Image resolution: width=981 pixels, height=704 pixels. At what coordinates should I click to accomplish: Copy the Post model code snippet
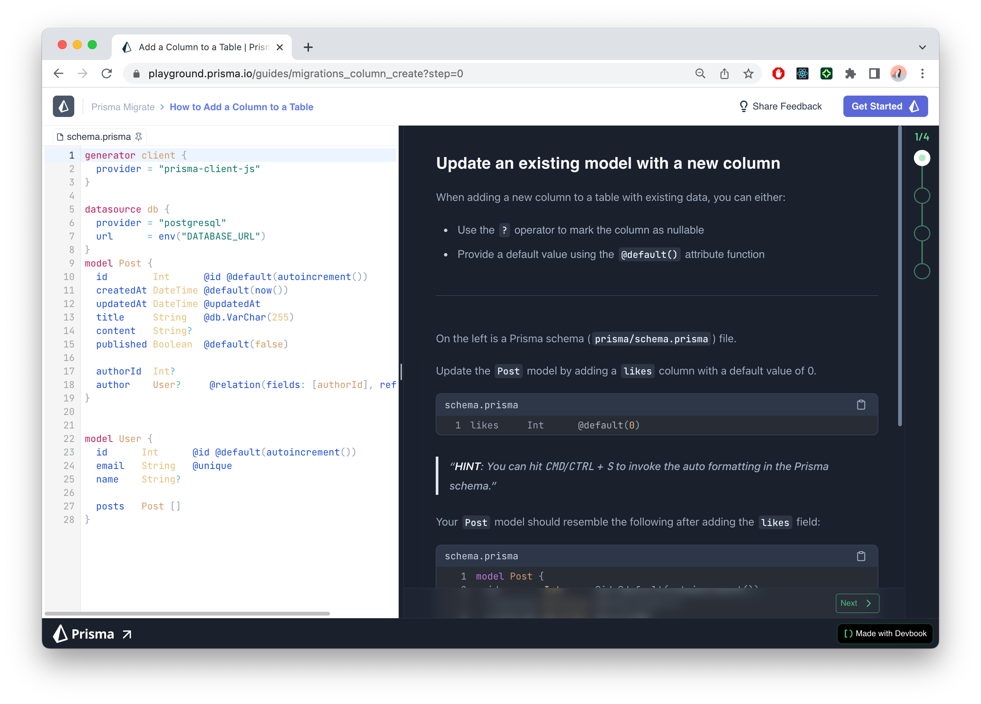(x=861, y=556)
